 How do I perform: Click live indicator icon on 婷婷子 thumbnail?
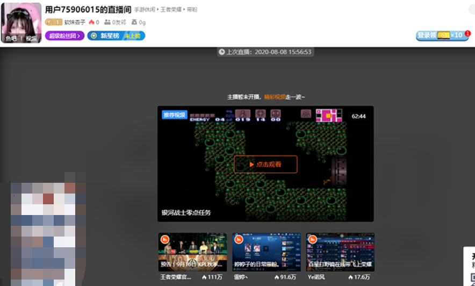[x=239, y=239]
